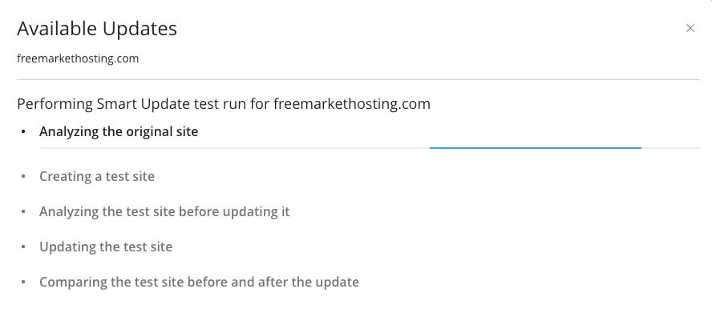Click the blue progress bar indicator

click(535, 148)
